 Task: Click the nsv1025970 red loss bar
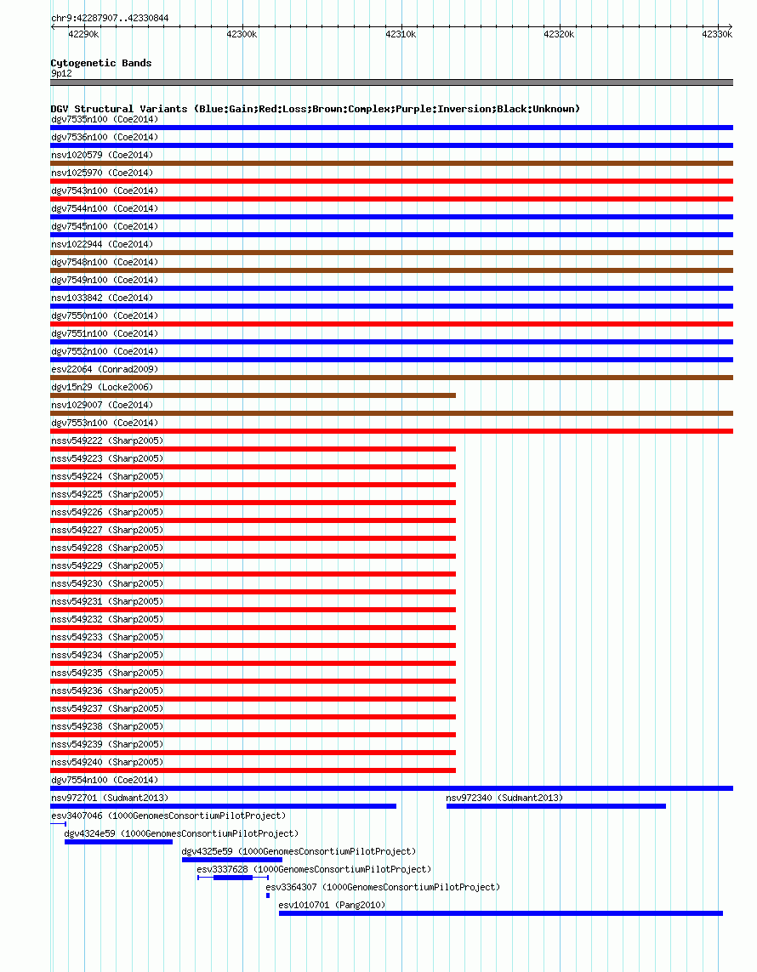click(x=392, y=181)
